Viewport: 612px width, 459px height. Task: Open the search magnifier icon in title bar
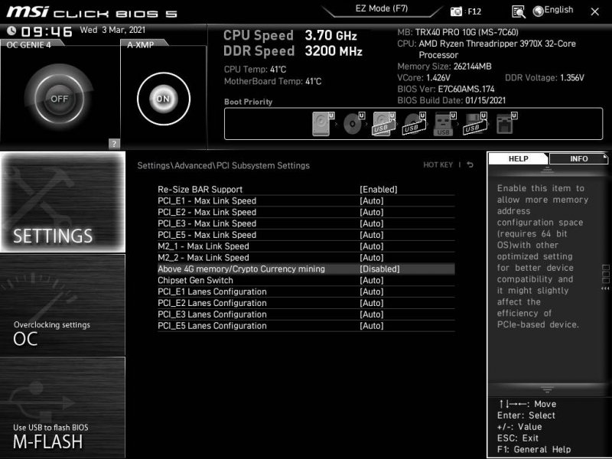pyautogui.click(x=519, y=11)
